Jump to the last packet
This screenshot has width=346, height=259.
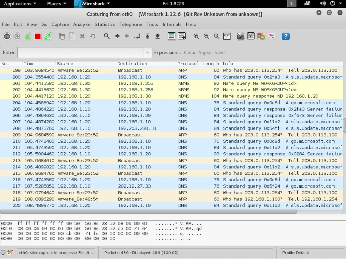pyautogui.click(x=157, y=36)
